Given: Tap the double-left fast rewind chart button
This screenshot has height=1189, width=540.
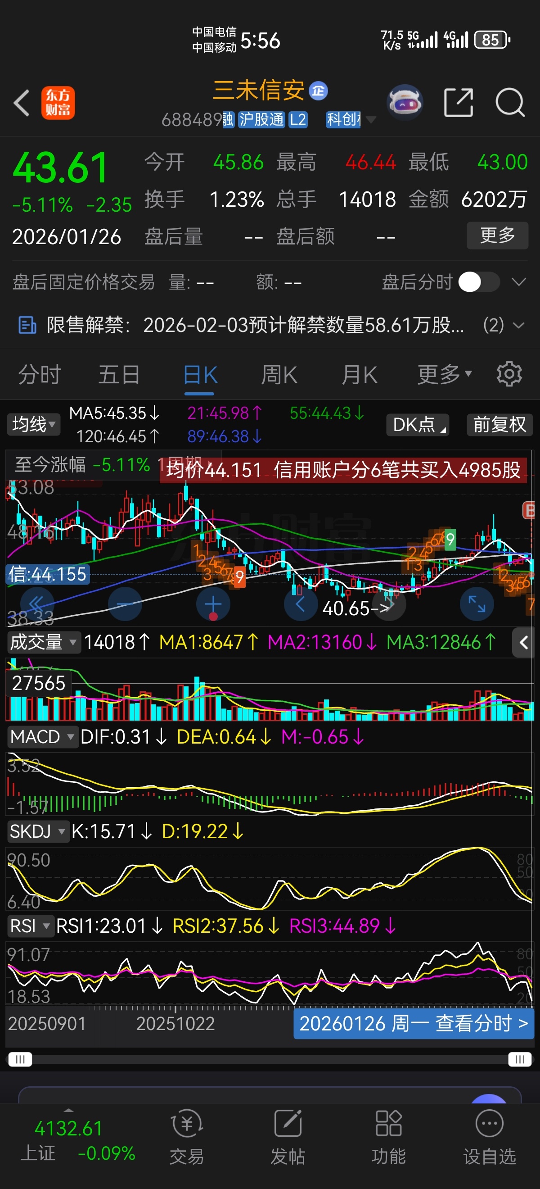Looking at the screenshot, I should 37,604.
